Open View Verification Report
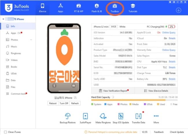The image size is (188, 135). 113,91
